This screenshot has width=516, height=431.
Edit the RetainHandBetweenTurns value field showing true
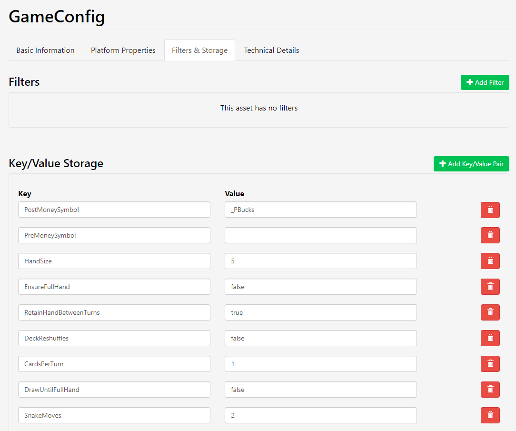pos(320,312)
